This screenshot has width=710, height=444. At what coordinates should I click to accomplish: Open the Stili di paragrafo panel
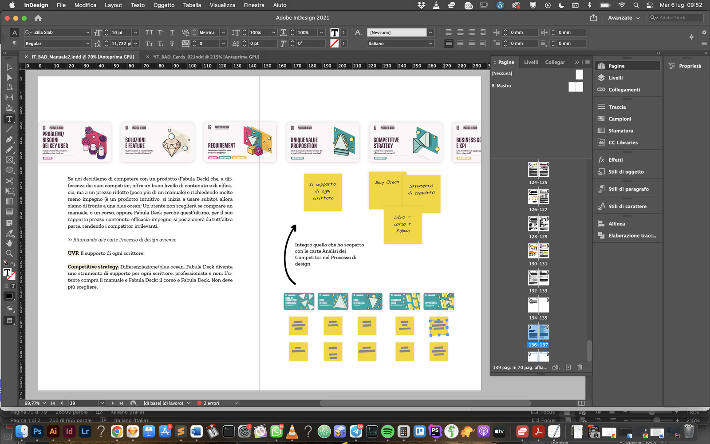pyautogui.click(x=628, y=189)
